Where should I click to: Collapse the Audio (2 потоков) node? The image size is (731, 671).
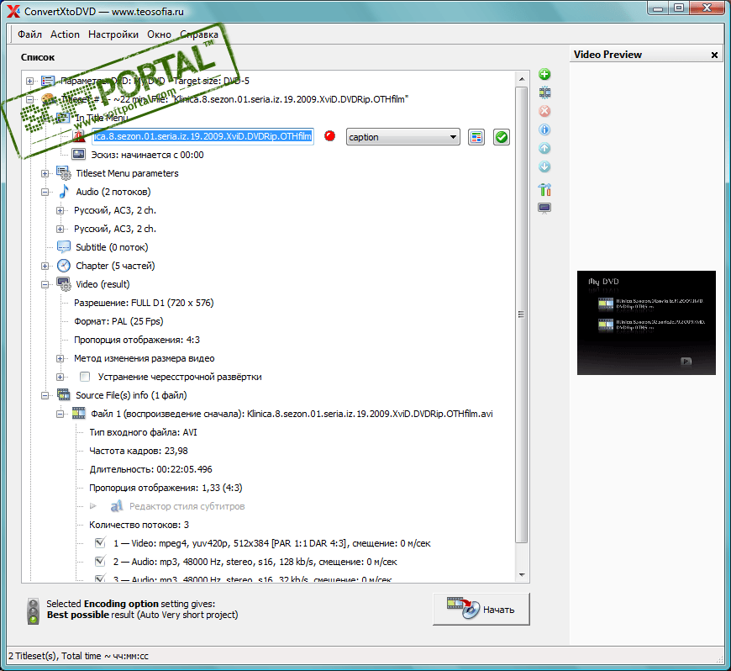tap(45, 192)
